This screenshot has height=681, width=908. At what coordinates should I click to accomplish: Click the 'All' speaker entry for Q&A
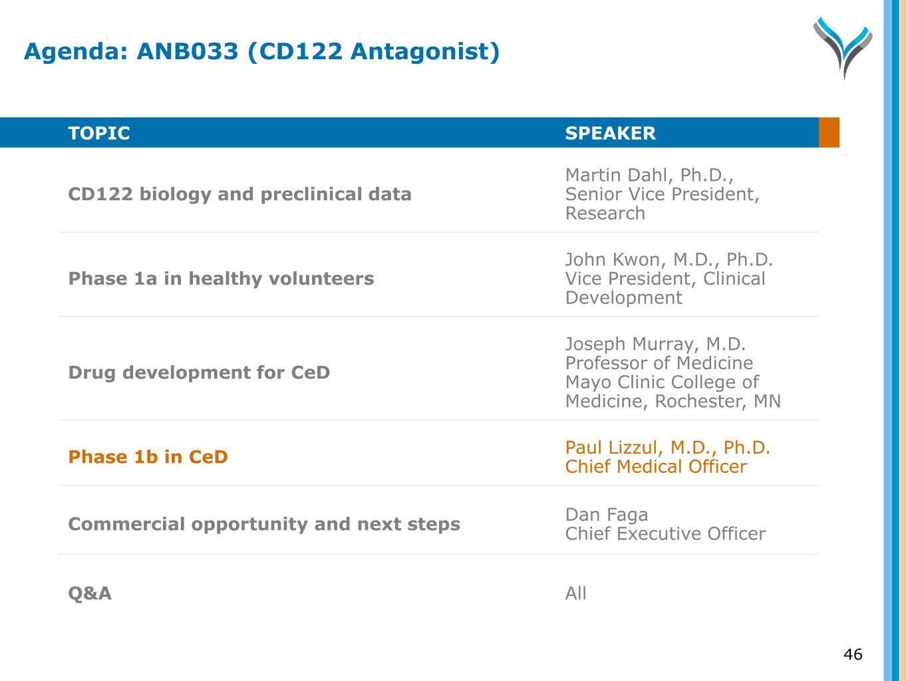[575, 593]
